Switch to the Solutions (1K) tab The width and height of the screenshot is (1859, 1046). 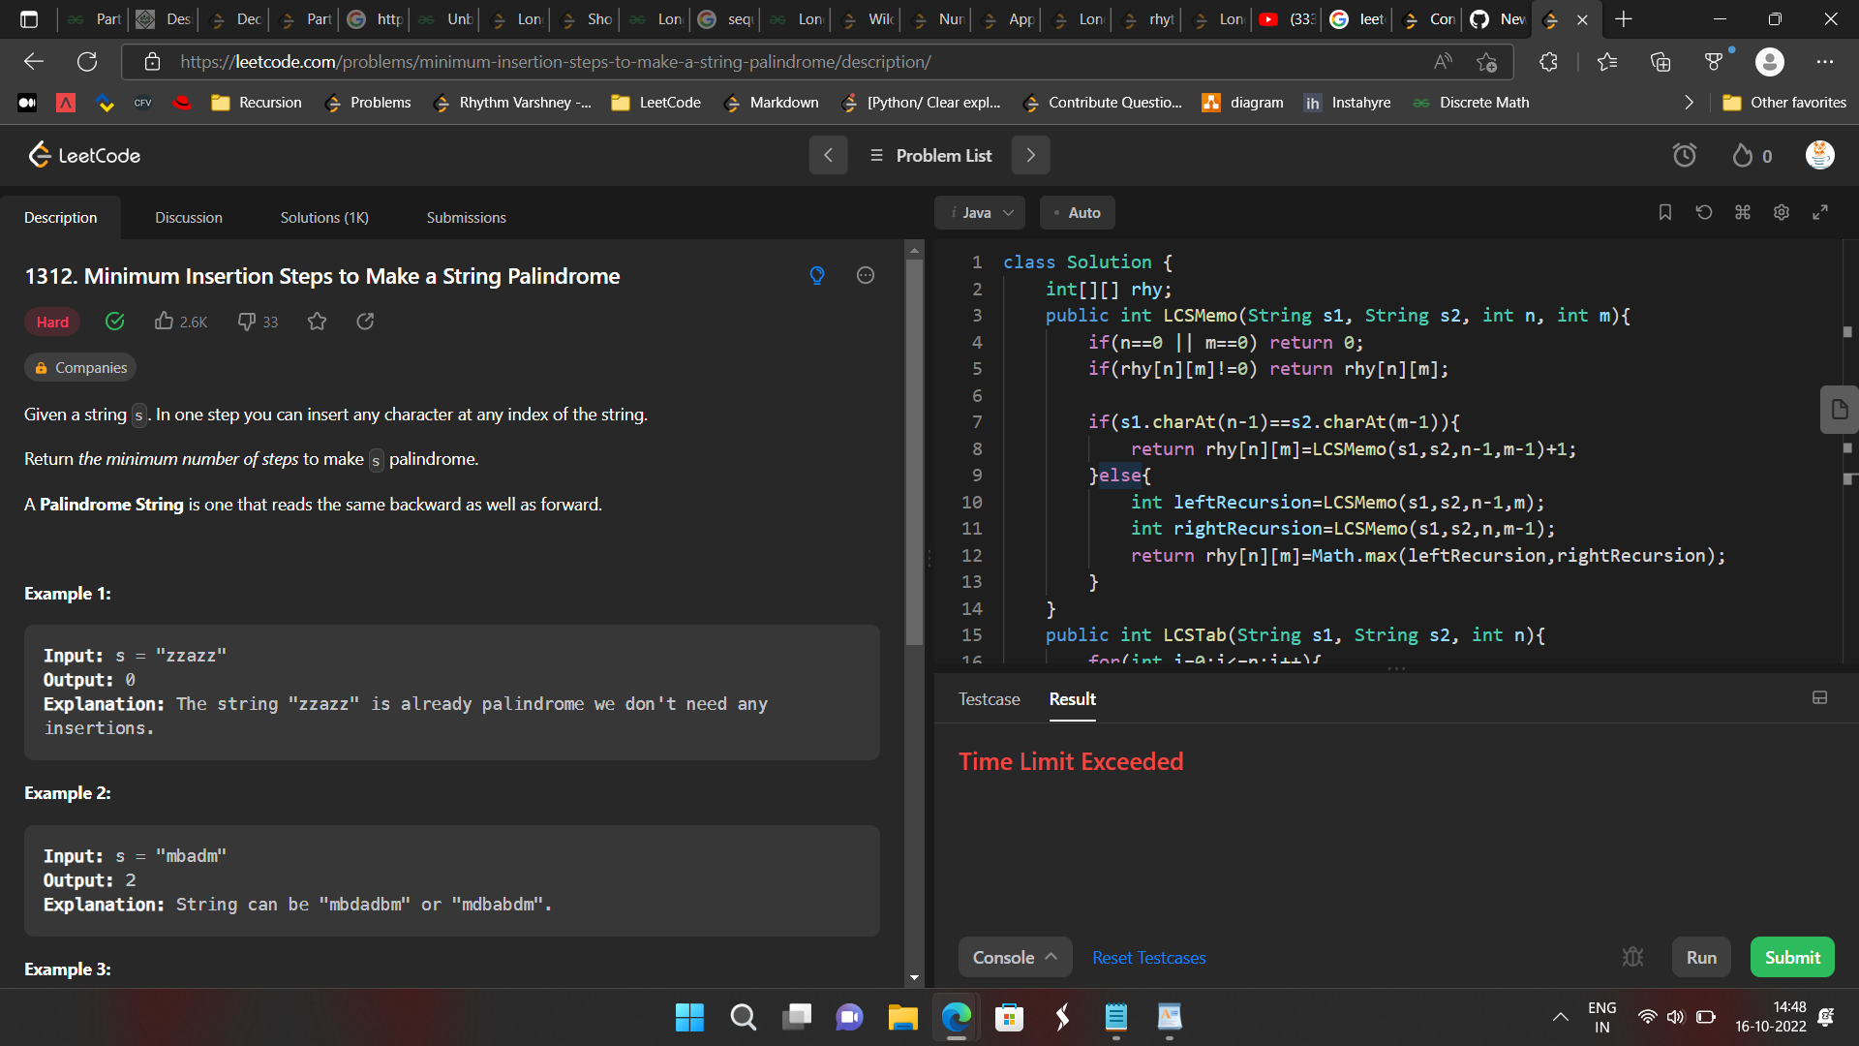[x=324, y=218]
